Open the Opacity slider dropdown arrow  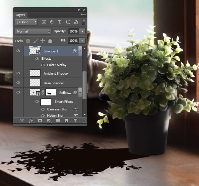82,31
